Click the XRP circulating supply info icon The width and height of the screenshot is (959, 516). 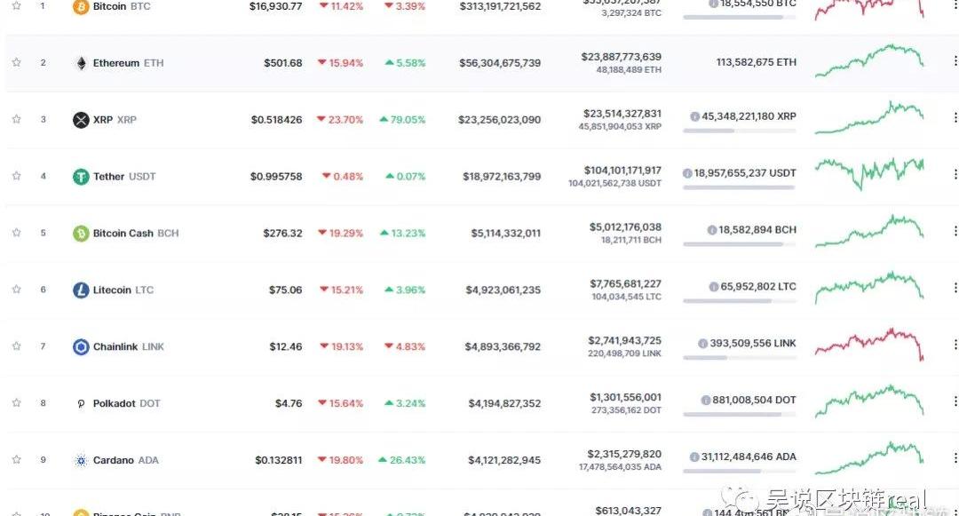(x=694, y=116)
